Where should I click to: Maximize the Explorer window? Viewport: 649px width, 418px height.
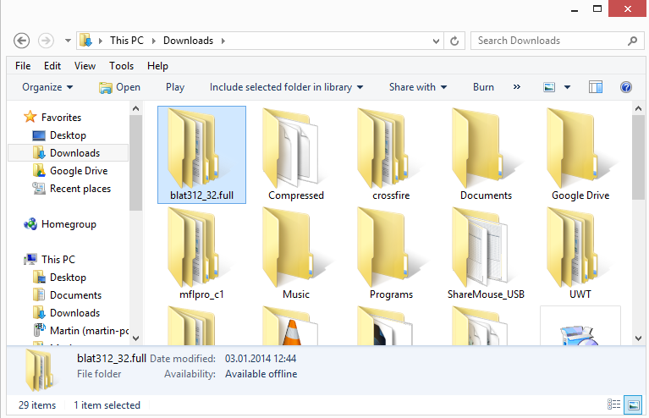pyautogui.click(x=597, y=8)
